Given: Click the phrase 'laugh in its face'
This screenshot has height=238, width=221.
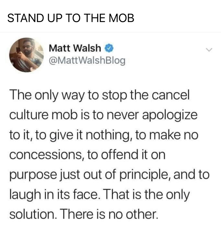Looking at the screenshot, I should [54, 194].
